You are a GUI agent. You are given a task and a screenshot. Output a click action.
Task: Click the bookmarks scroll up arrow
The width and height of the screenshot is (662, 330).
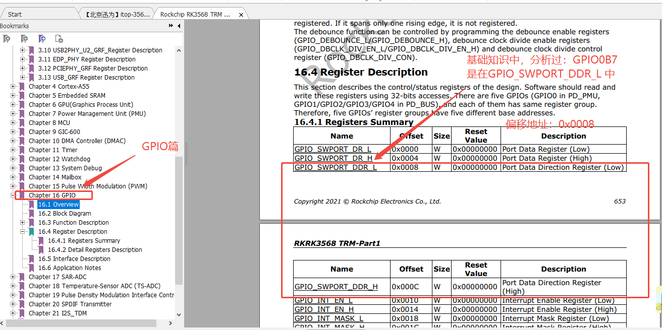coord(179,50)
